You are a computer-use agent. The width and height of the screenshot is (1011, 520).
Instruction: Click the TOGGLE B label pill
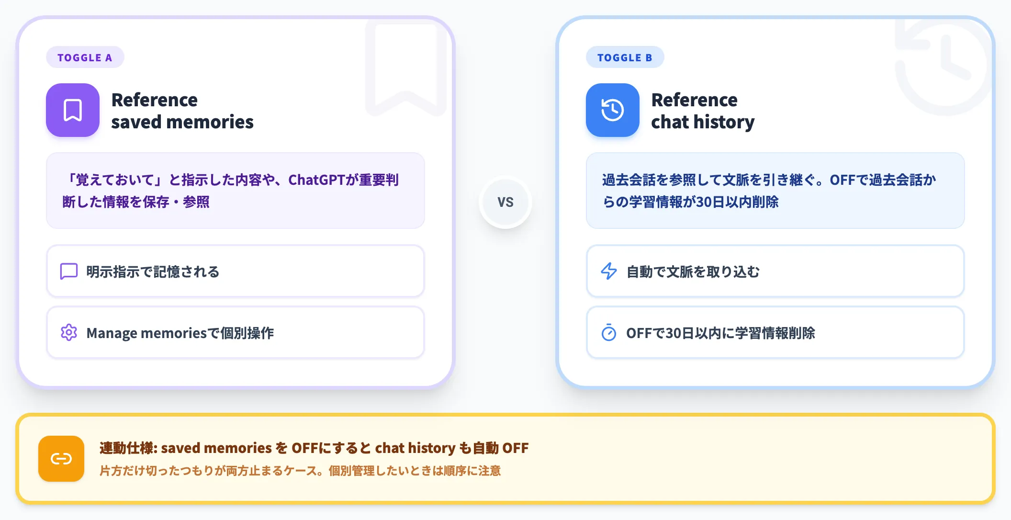[x=625, y=57]
